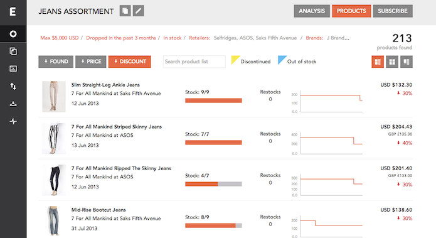Edit Jeans Assortment with pencil icon
The image size is (436, 238).
tap(138, 11)
